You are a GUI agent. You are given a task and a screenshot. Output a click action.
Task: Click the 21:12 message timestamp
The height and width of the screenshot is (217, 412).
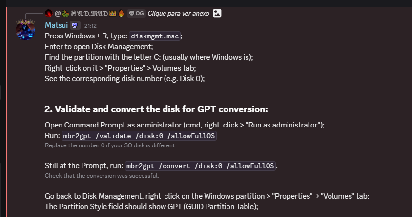coord(90,25)
